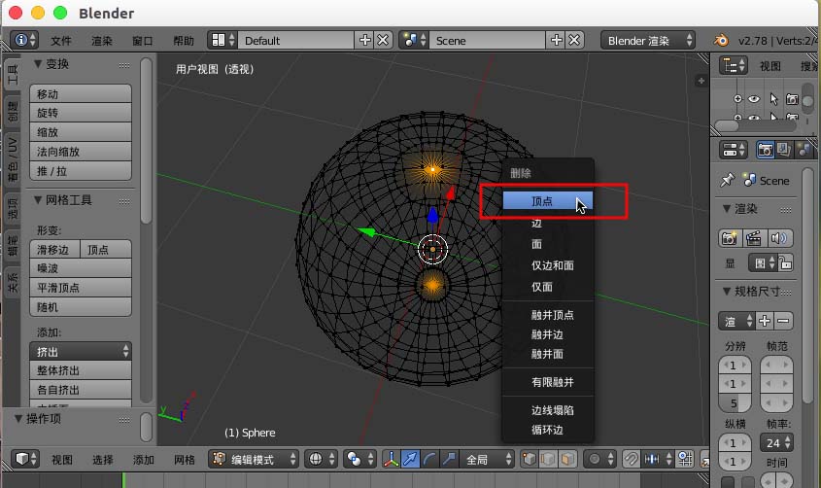Add a render preset with plus

[764, 321]
